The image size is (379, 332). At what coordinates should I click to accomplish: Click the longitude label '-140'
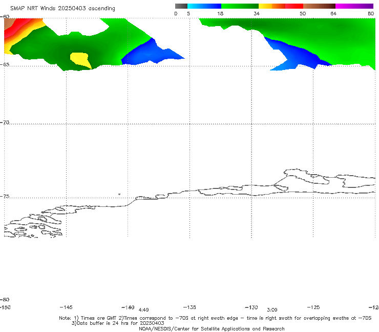[x=128, y=307]
